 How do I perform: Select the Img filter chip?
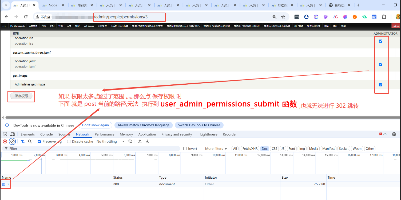click(302, 149)
